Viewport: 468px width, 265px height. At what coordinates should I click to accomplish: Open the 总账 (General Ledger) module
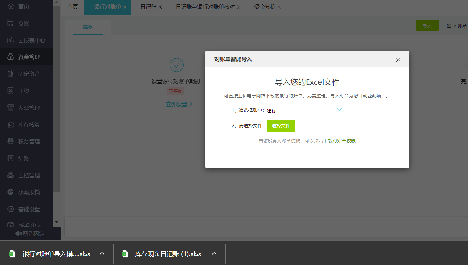[x=24, y=23]
